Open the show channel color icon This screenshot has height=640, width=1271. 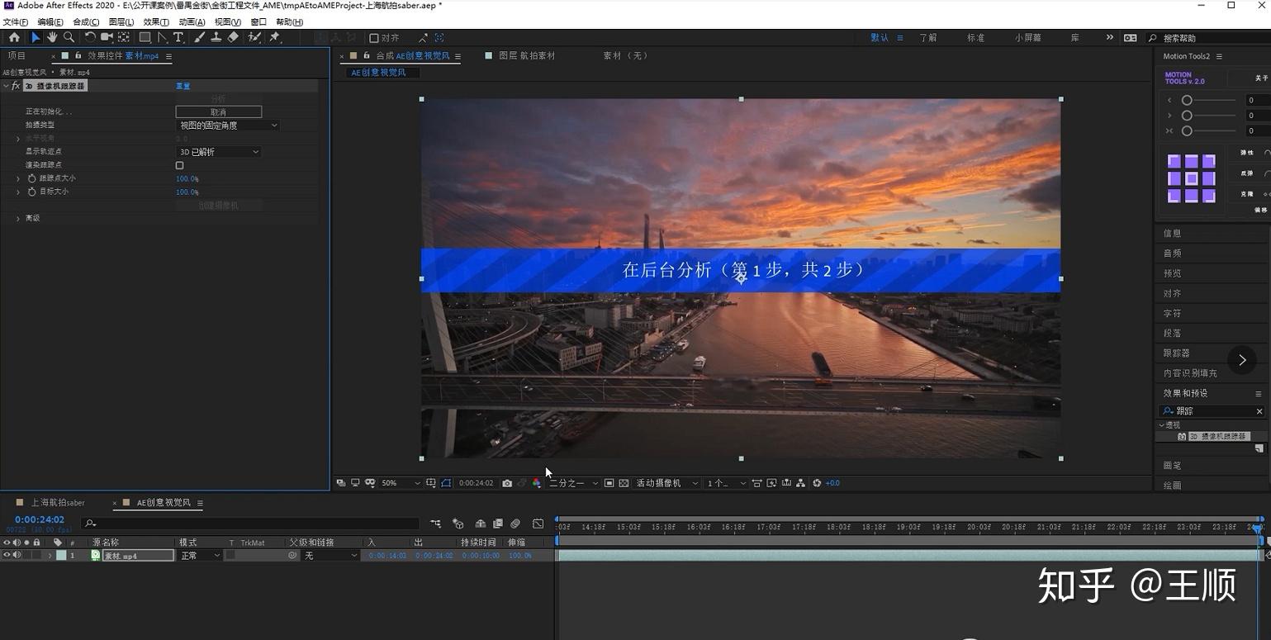click(537, 483)
